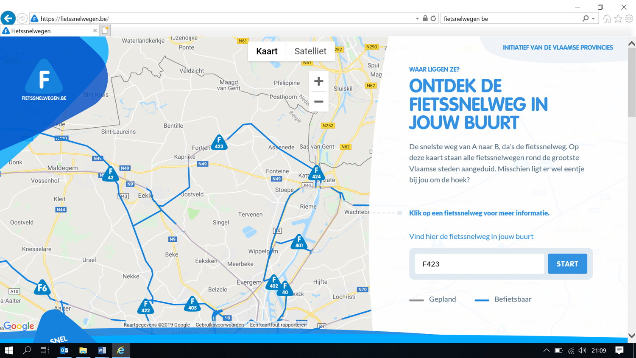
Task: Click 'Klik op een fietssnelweg voor meer informatie.'
Action: click(479, 213)
